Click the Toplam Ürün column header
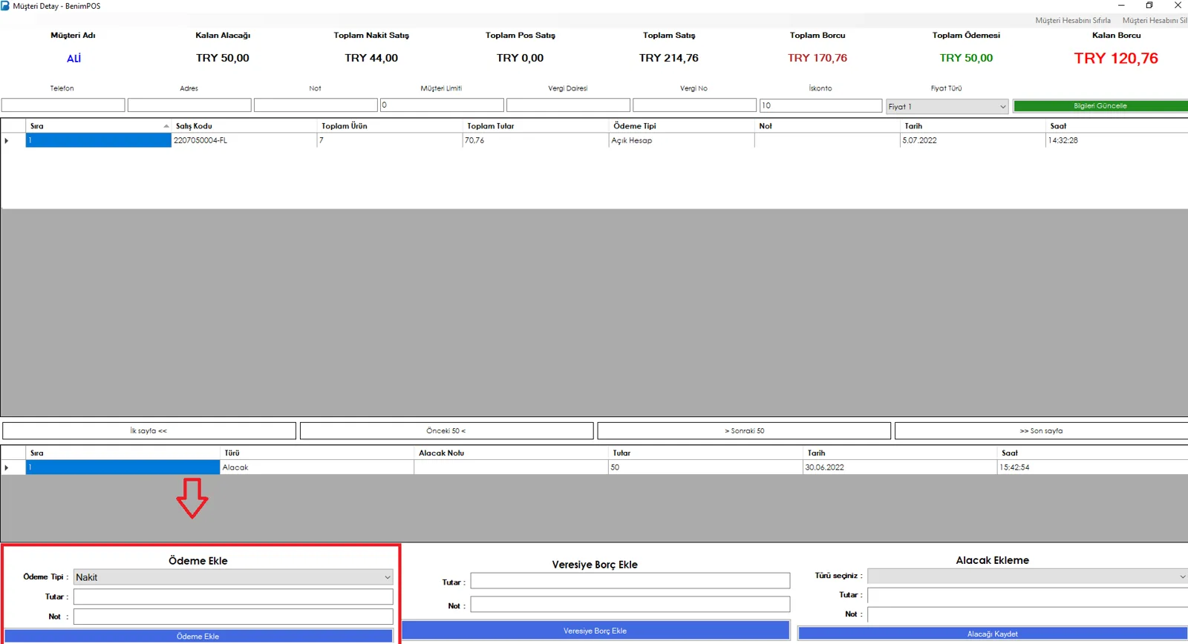 390,126
